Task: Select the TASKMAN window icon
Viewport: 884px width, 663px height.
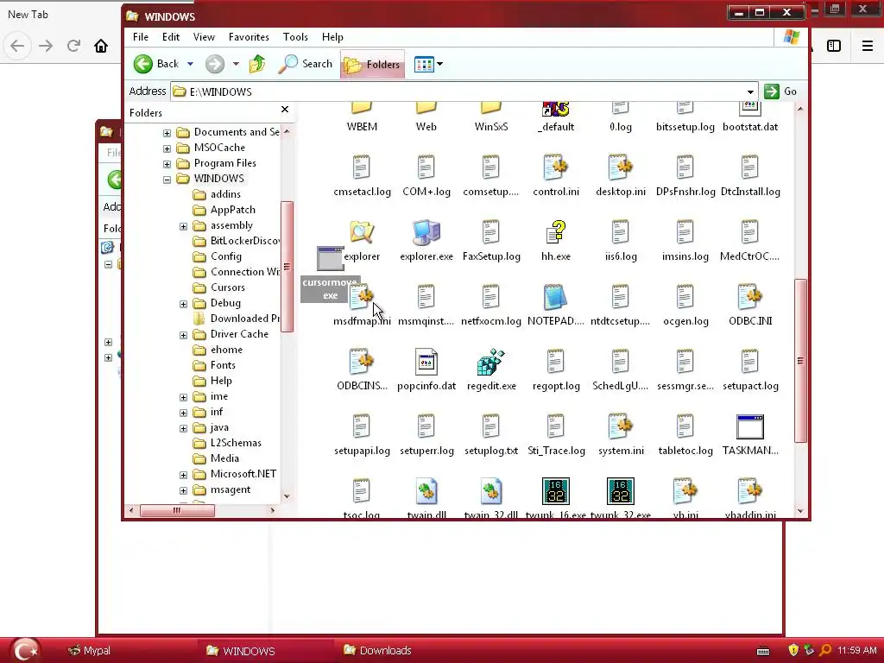Action: pos(750,426)
